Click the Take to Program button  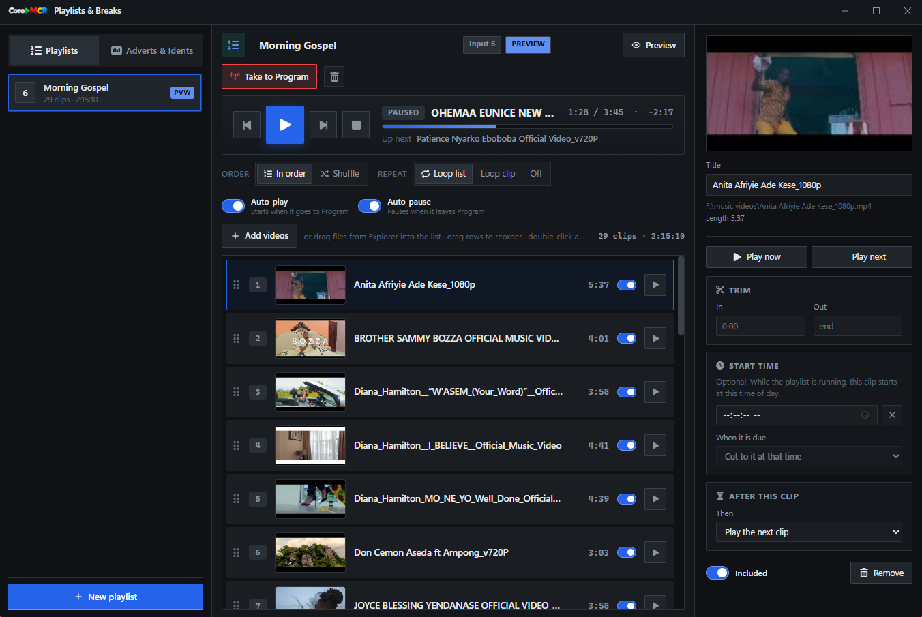point(269,76)
